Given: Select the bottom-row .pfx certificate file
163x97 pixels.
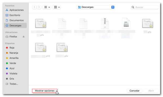Looking at the screenshot, I should [x=62, y=48].
